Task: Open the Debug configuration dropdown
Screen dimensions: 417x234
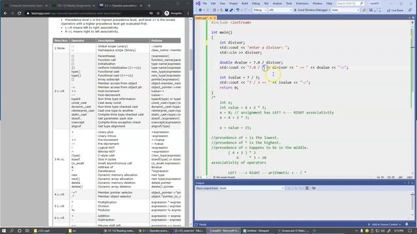Action: (260, 10)
